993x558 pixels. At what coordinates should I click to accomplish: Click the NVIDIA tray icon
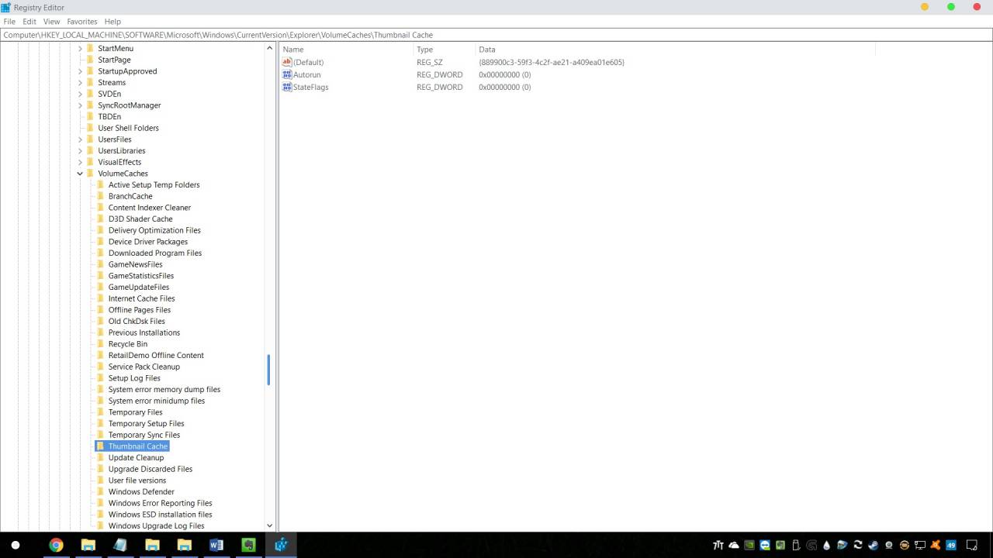tap(749, 545)
